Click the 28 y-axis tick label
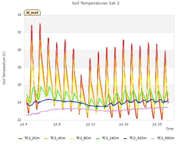Image resolution: width=192 pixels, height=144 pixels. coord(19,67)
